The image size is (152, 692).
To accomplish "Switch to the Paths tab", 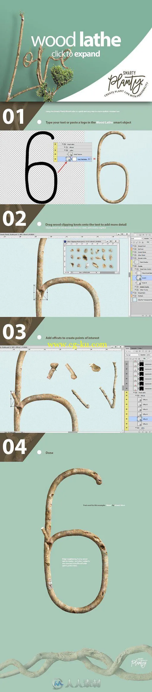I will [x=140, y=348].
